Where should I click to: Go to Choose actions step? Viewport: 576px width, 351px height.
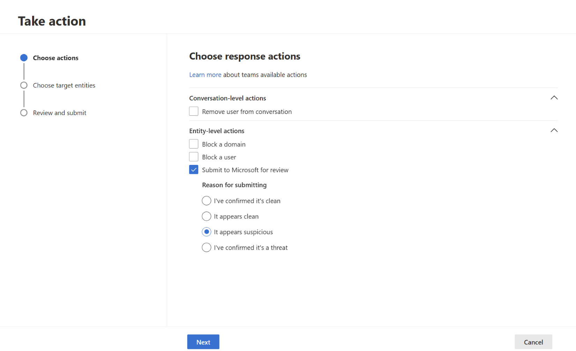pos(49,58)
